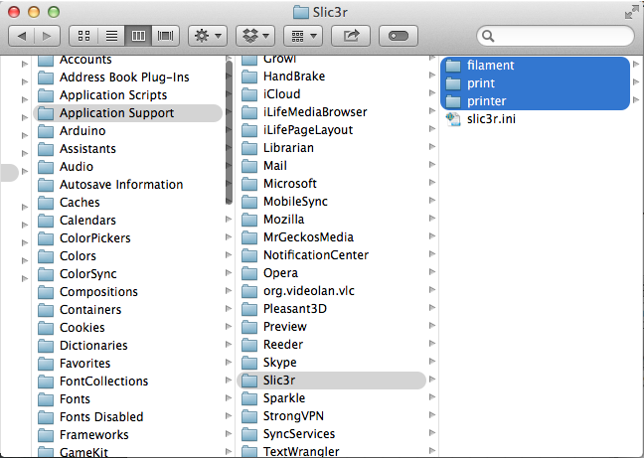The image size is (644, 458).
Task: Expand the Cookies folder arrow
Action: (x=229, y=327)
